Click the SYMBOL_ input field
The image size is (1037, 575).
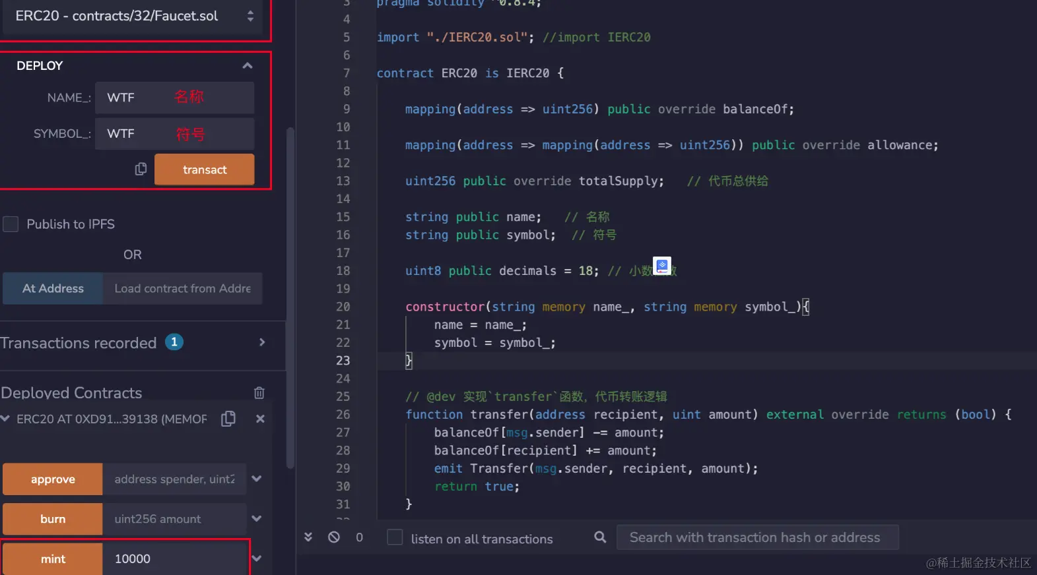[x=174, y=134]
